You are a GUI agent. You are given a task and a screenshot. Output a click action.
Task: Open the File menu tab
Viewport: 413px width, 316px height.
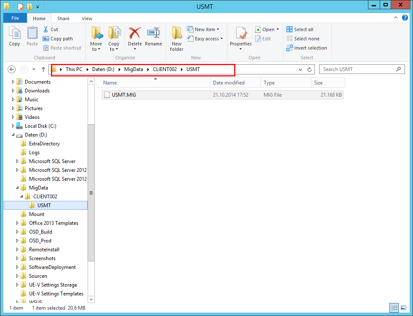point(15,18)
